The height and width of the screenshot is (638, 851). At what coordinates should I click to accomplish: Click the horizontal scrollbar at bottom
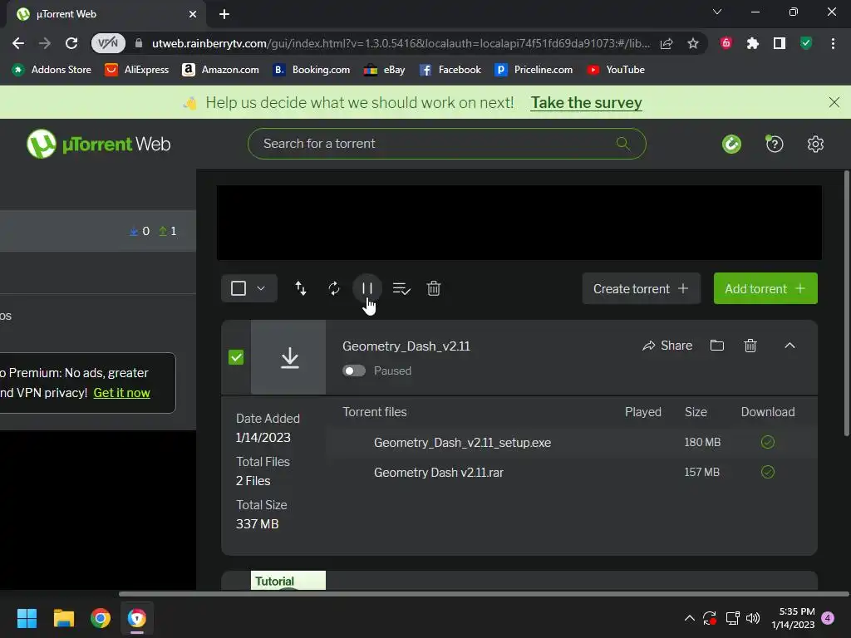(485, 594)
